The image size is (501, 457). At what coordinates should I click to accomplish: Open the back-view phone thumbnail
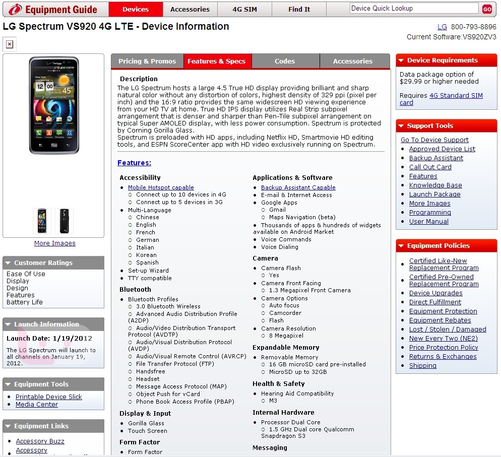[x=64, y=221]
